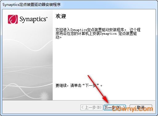Click the 欢迎 heading text
Viewport: 158px width, 116px height.
61,16
